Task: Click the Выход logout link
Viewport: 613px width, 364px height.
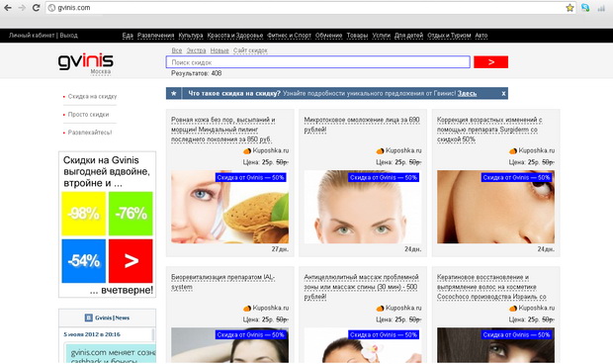Action: pyautogui.click(x=69, y=36)
